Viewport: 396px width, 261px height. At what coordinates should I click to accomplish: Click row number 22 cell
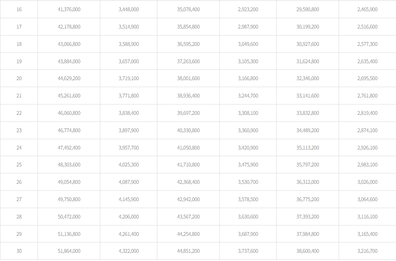(19, 113)
